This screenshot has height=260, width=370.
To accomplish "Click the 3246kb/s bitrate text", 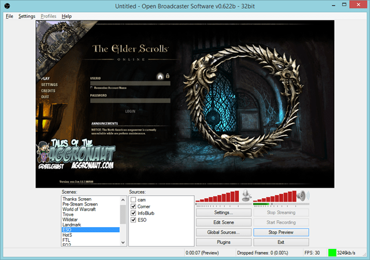I will click(346, 253).
